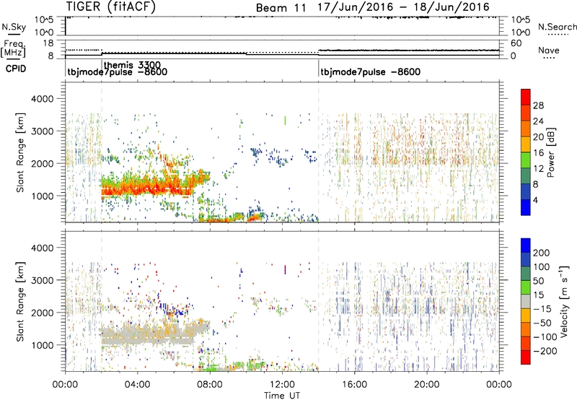Click the TIGER (fitACF) plot title

coord(111,6)
